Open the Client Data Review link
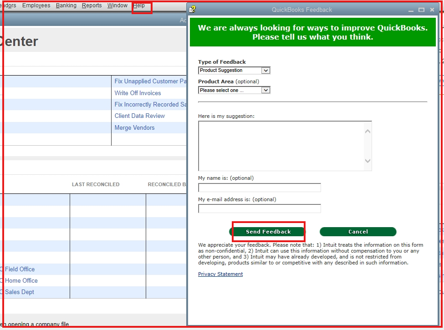This screenshot has width=444, height=330. [x=140, y=116]
